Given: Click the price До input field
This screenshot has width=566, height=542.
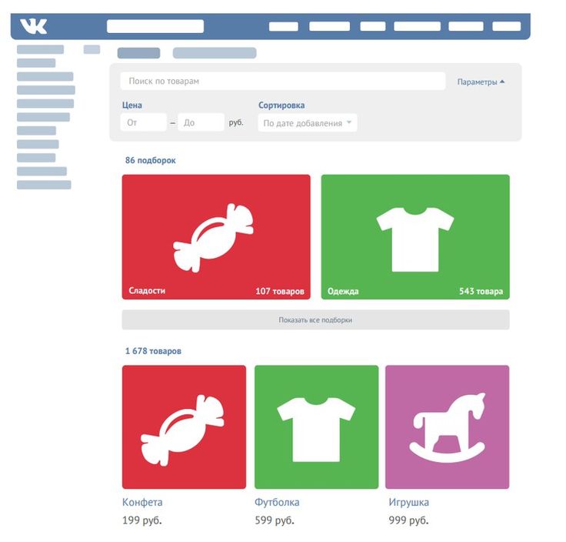Looking at the screenshot, I should [x=201, y=122].
